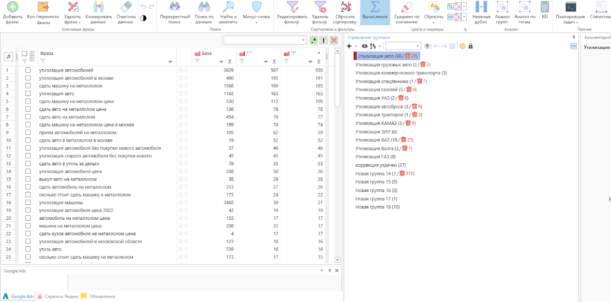Tick checkbox next to 'утилизация авто' phrase

[x=28, y=93]
